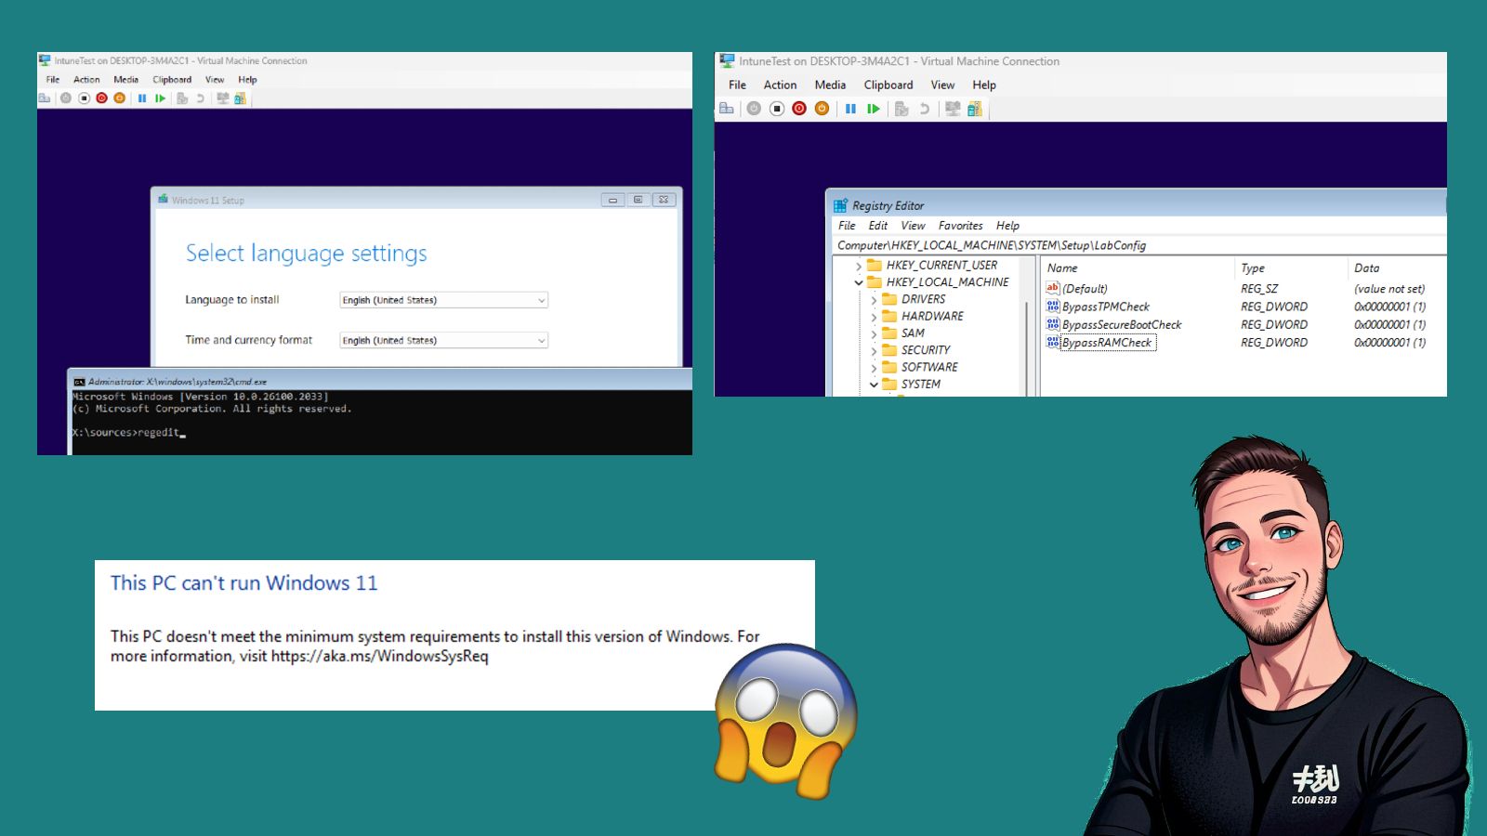Image resolution: width=1487 pixels, height=836 pixels.
Task: Open Favorites menu in Registry Editor
Action: pos(960,226)
